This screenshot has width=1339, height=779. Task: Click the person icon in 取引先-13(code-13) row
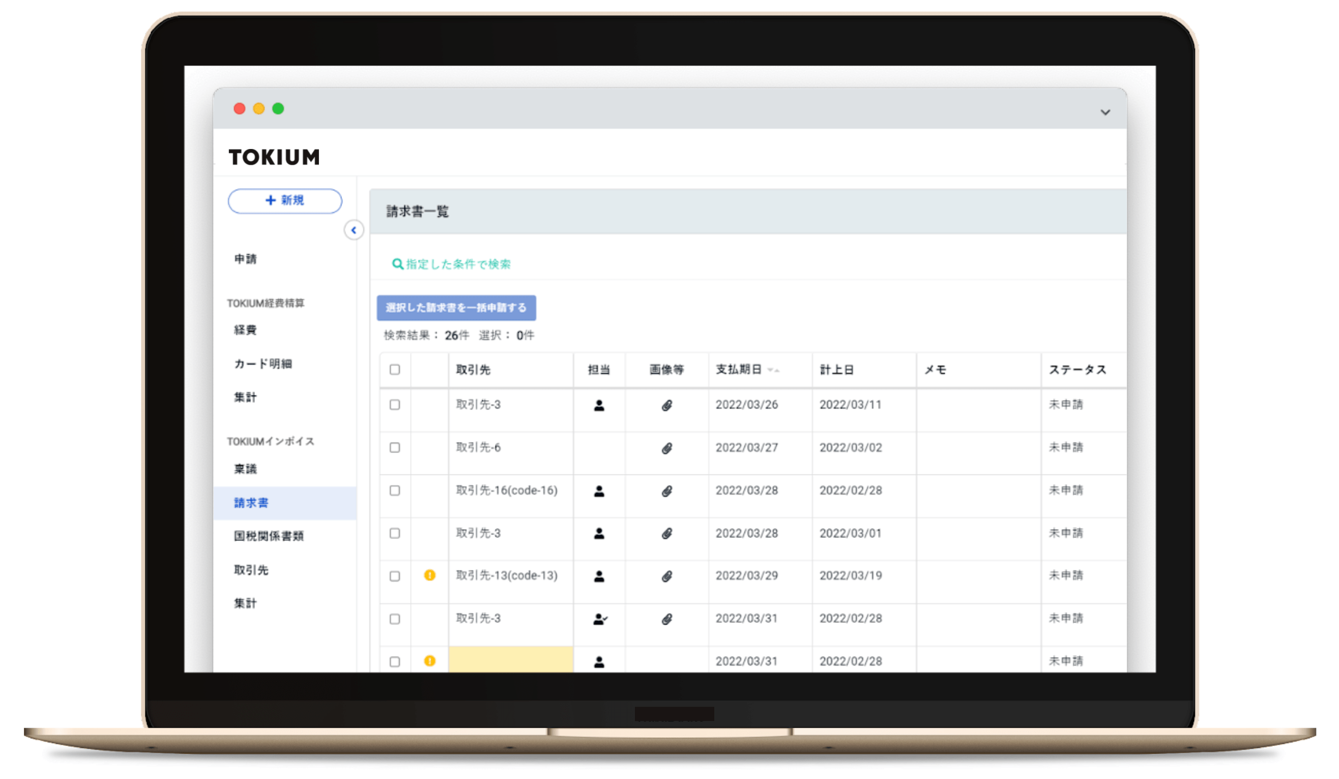tap(599, 576)
